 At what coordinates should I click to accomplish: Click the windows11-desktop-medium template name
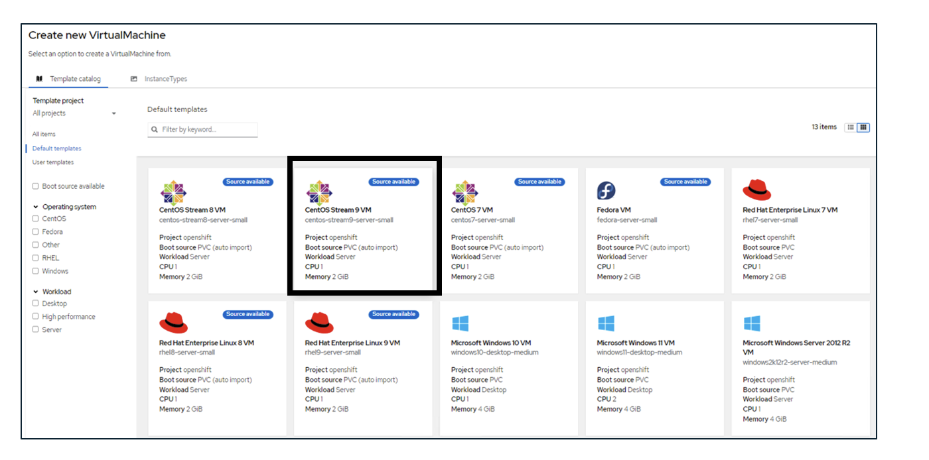pos(640,353)
